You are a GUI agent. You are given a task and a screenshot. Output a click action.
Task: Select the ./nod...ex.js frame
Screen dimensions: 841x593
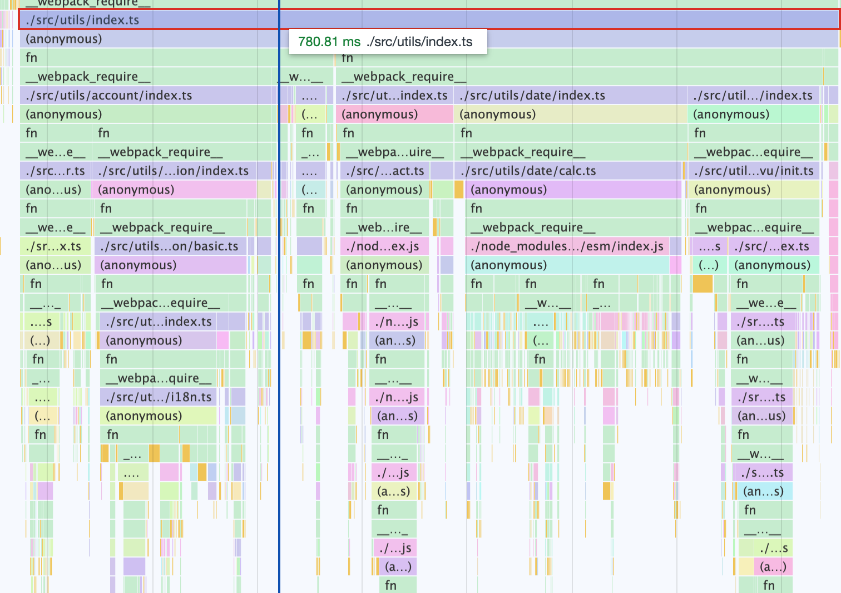pyautogui.click(x=384, y=246)
